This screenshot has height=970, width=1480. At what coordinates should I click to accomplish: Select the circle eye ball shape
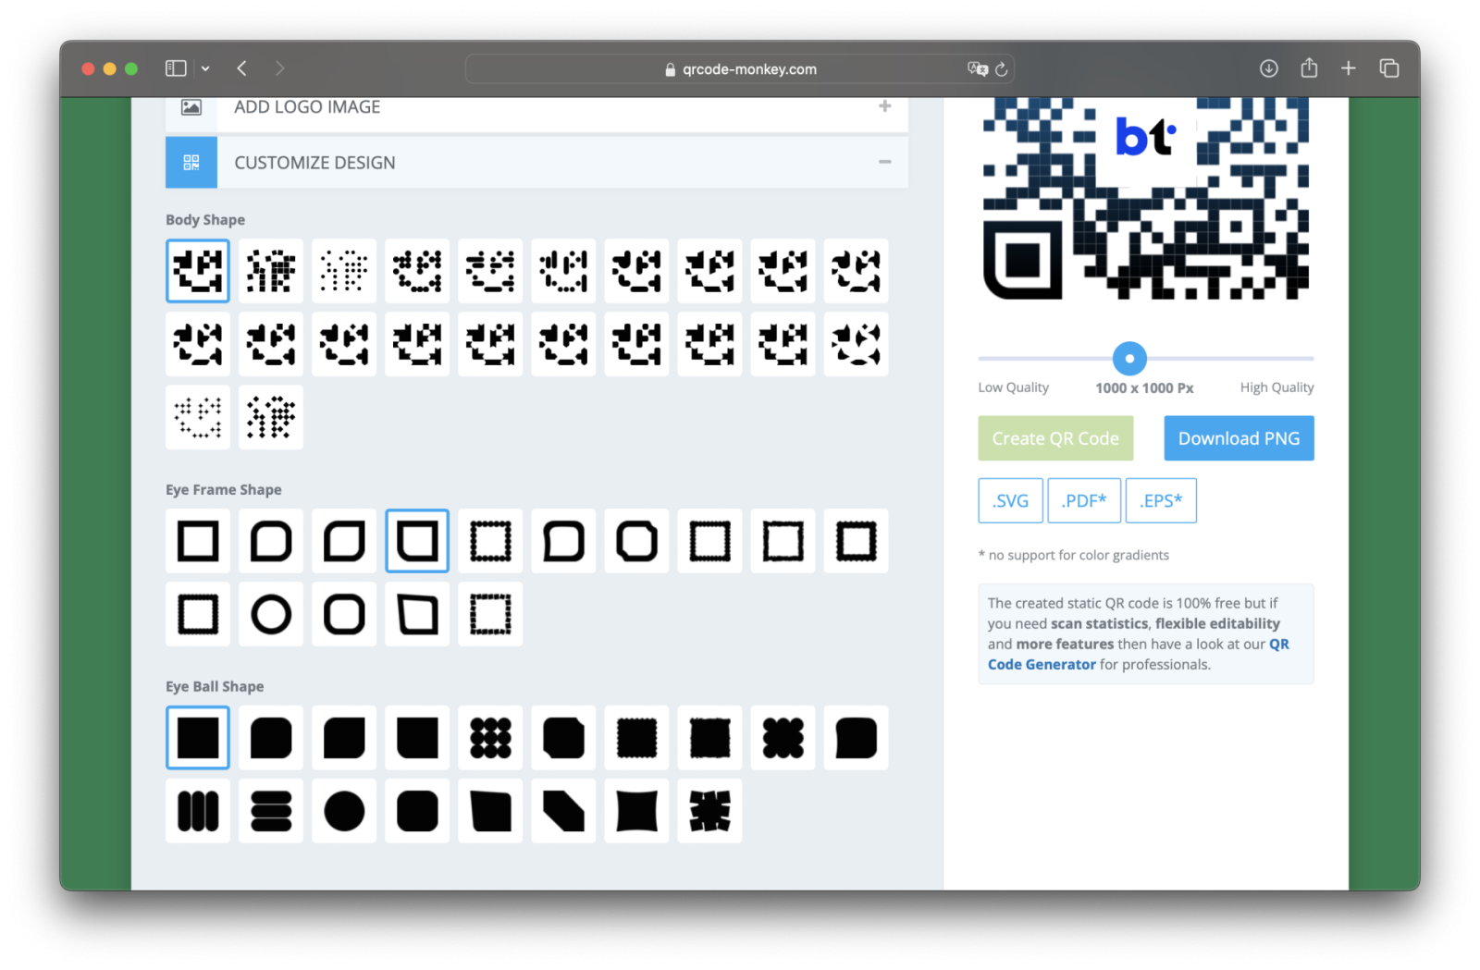[344, 811]
